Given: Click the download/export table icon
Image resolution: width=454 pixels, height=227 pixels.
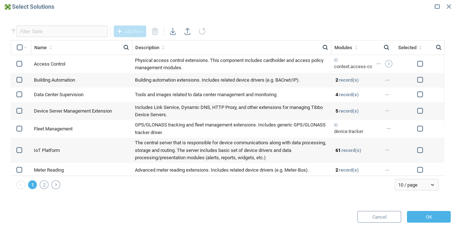Looking at the screenshot, I should click(x=173, y=31).
